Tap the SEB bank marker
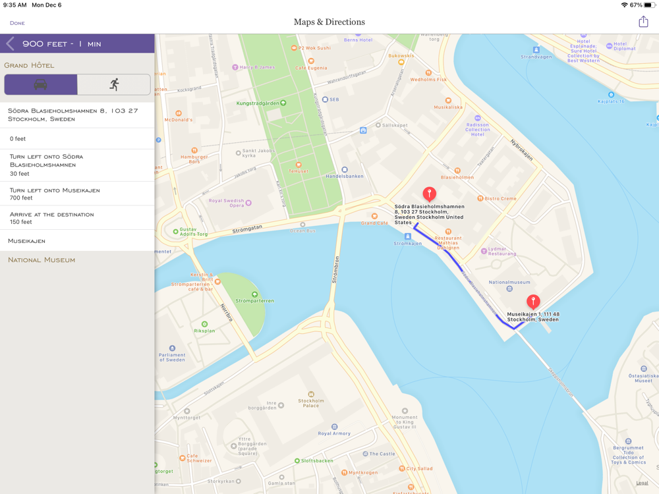The width and height of the screenshot is (659, 494). [x=325, y=99]
